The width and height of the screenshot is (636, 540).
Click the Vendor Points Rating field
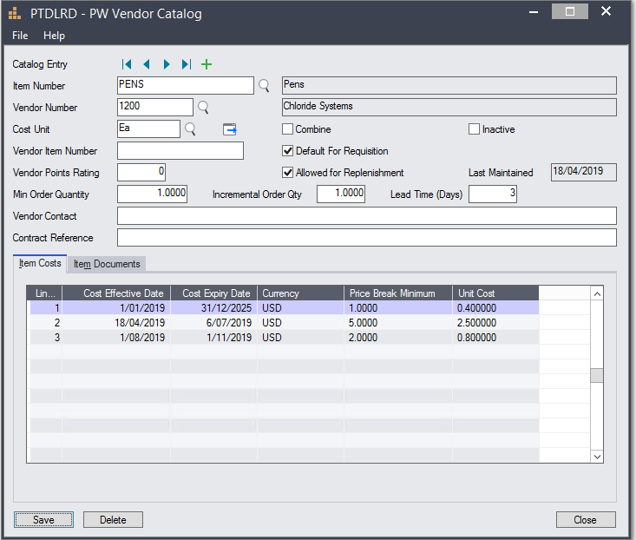click(x=141, y=173)
